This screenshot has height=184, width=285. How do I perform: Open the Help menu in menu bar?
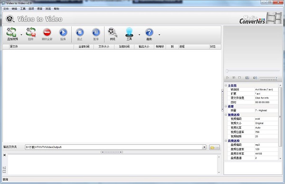[x=57, y=9]
